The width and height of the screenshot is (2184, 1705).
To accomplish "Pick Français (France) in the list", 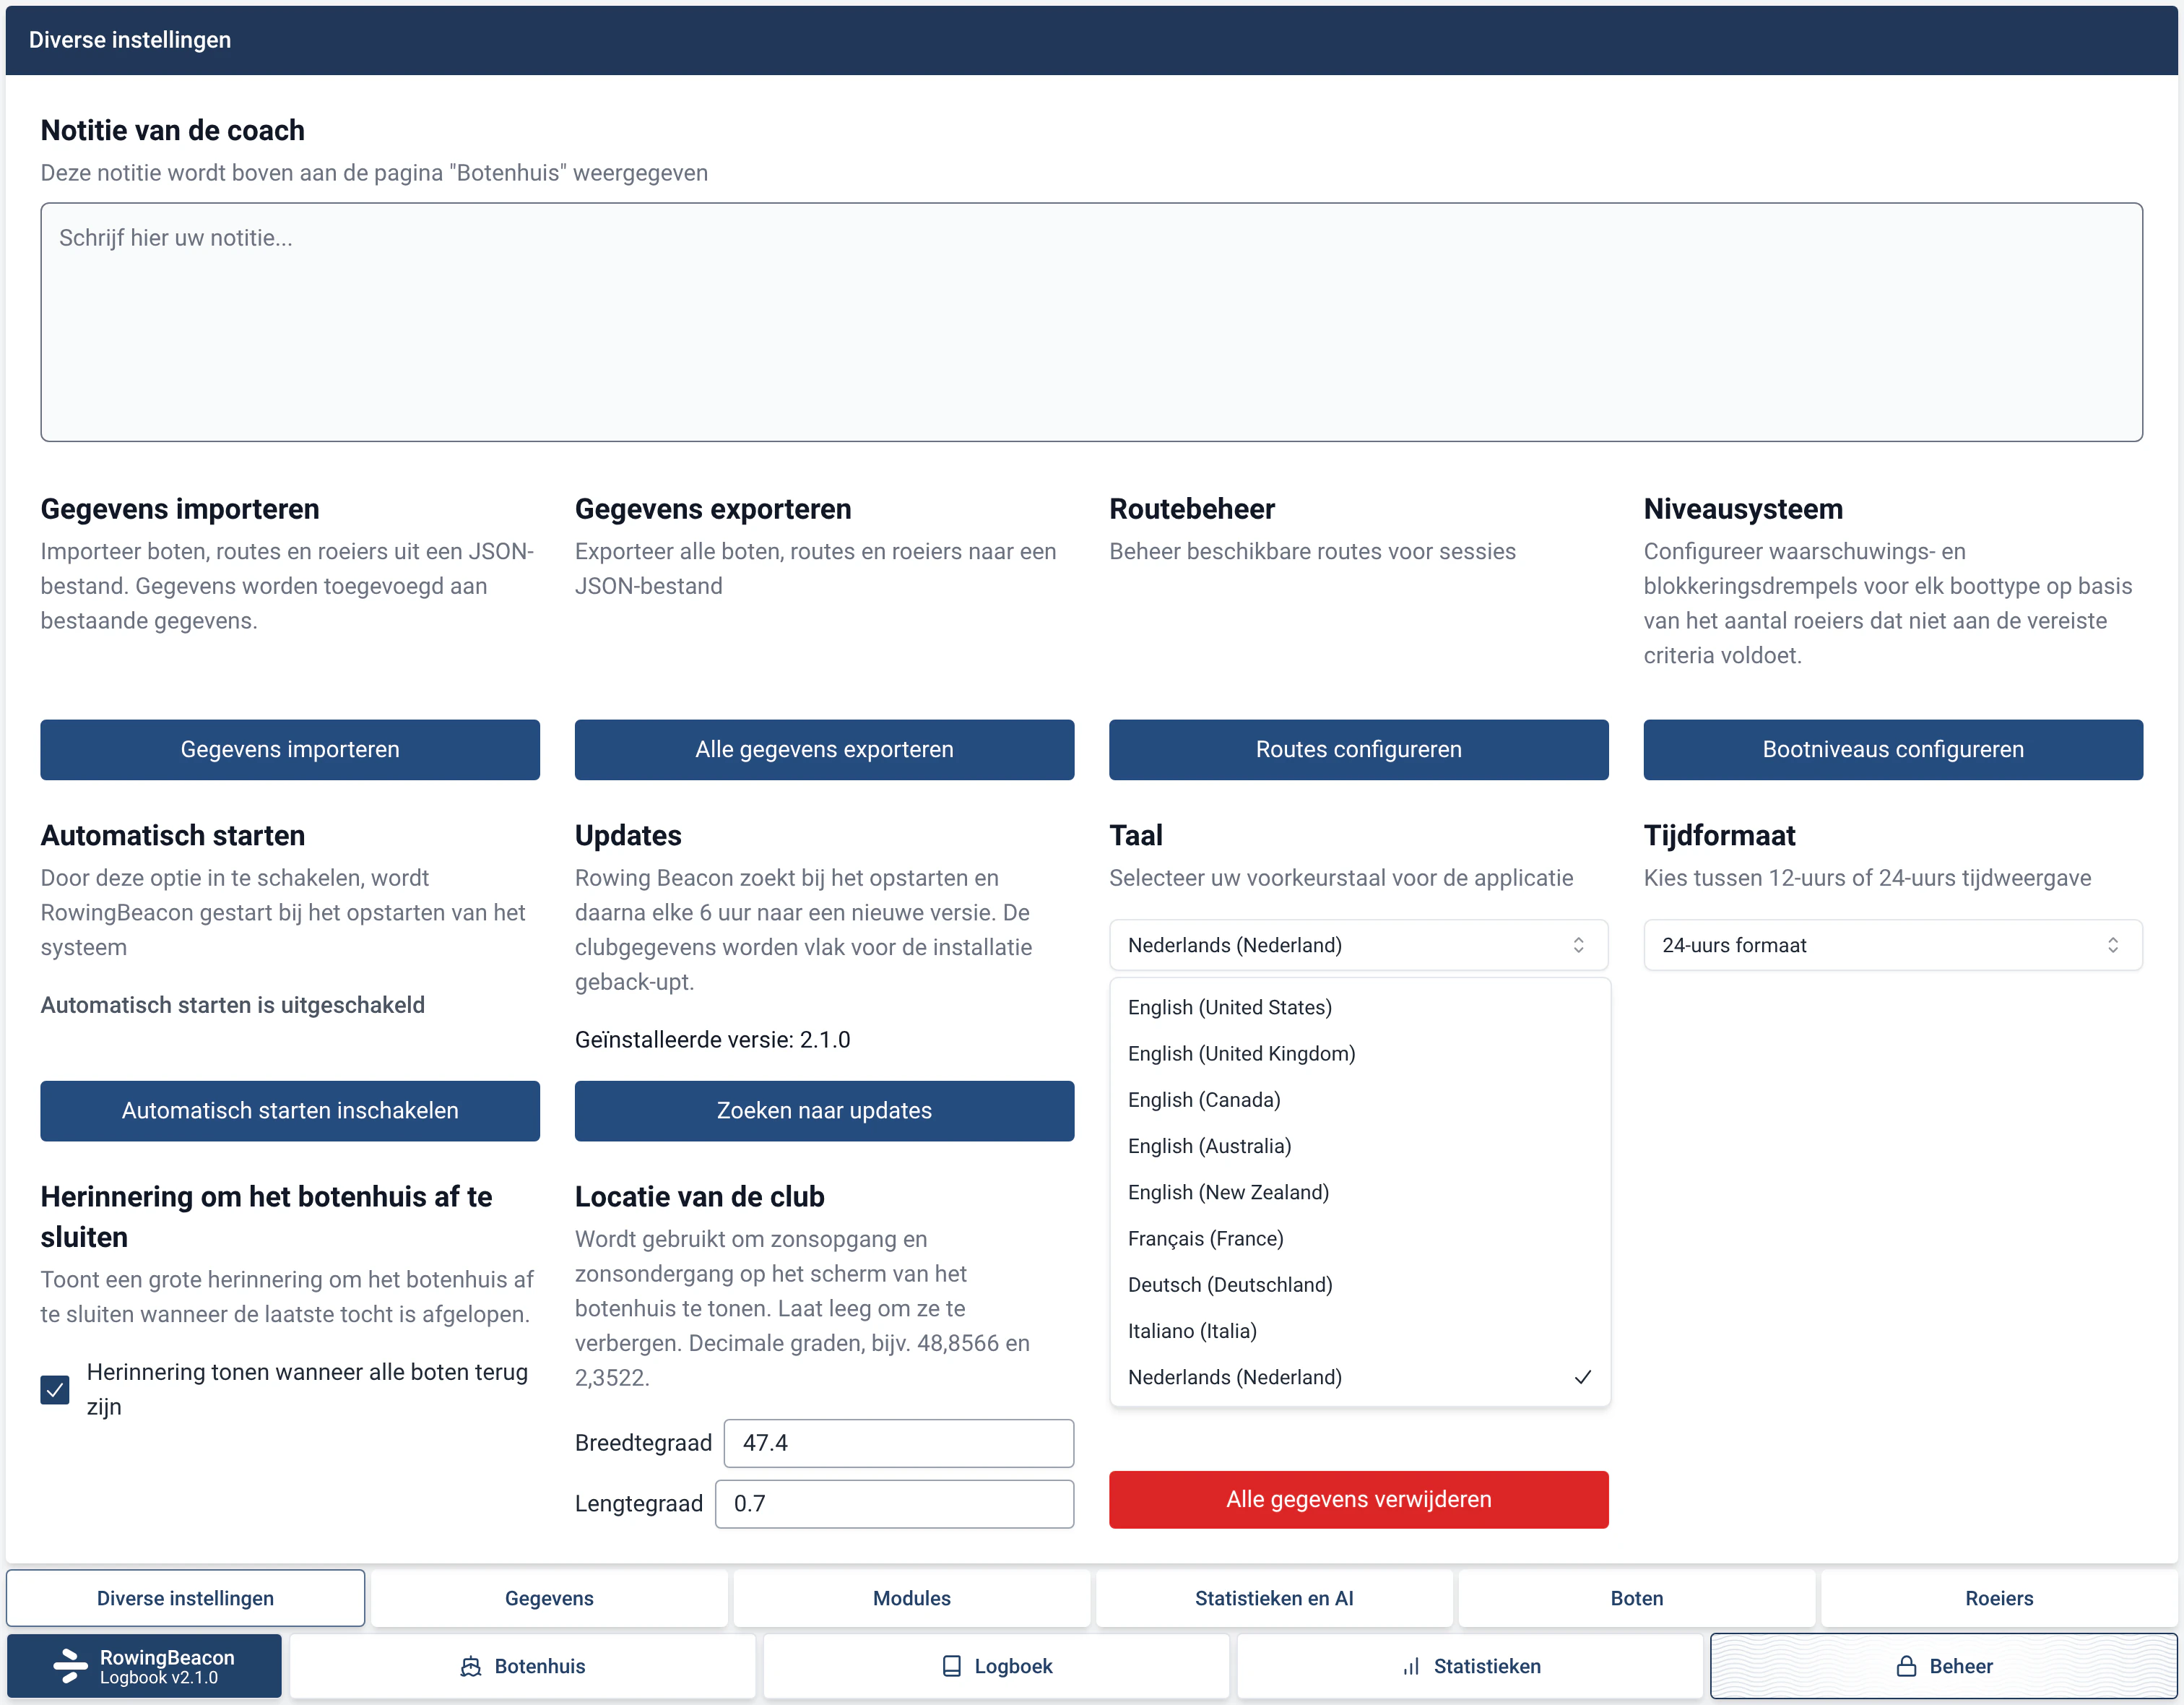I will pyautogui.click(x=1359, y=1238).
